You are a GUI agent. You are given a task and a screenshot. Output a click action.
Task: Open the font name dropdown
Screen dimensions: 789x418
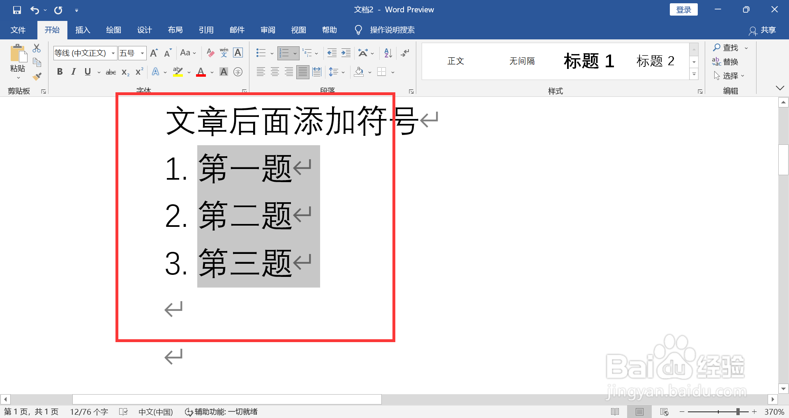pyautogui.click(x=113, y=53)
